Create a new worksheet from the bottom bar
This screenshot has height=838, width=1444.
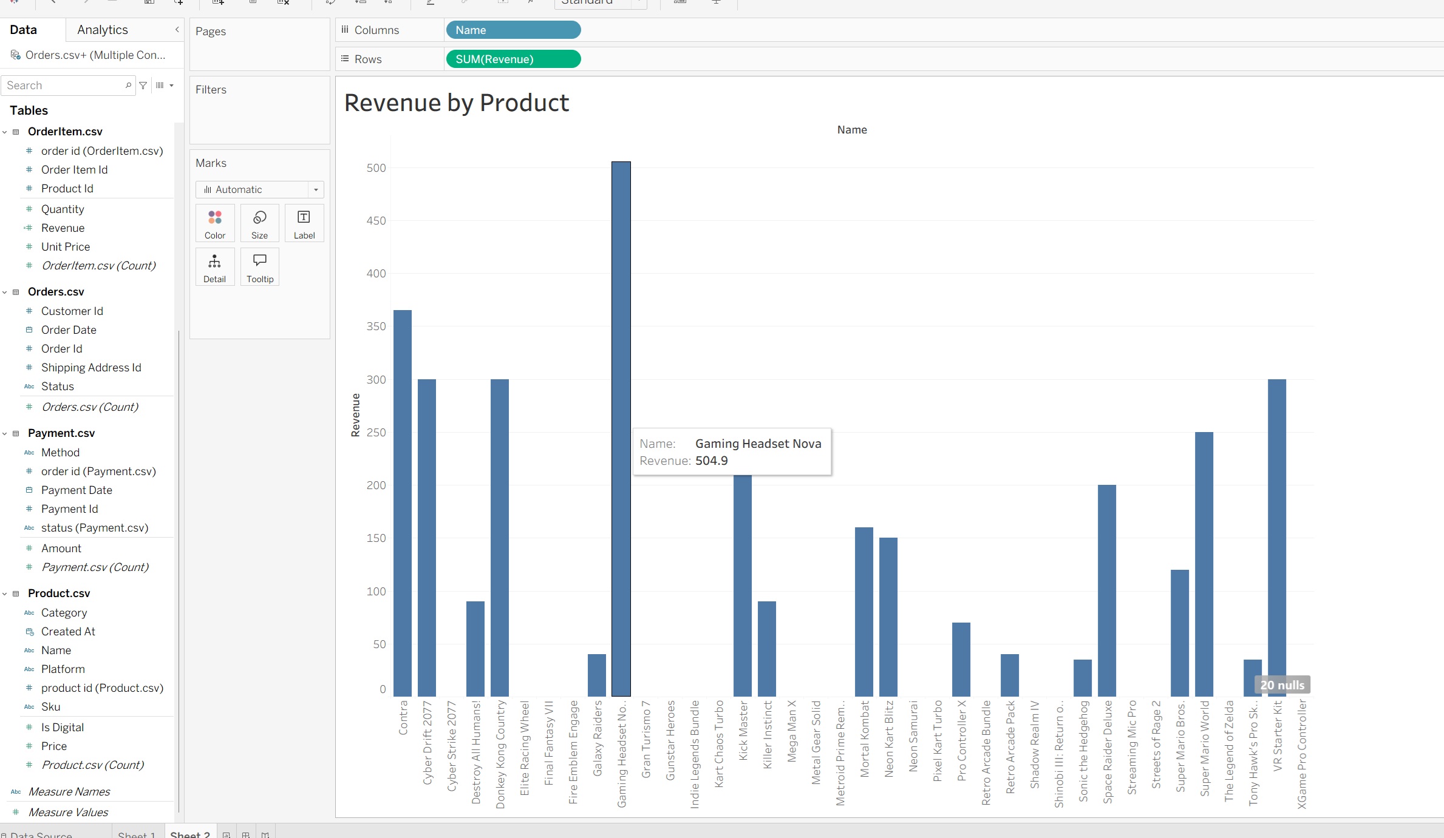tap(226, 834)
